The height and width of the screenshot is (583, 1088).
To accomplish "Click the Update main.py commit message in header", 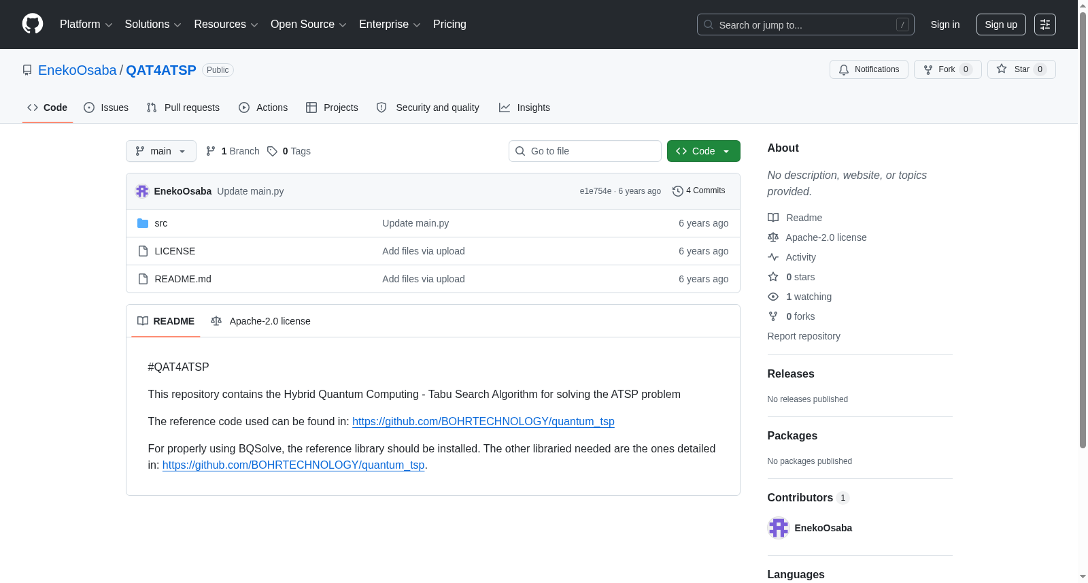I will (250, 191).
